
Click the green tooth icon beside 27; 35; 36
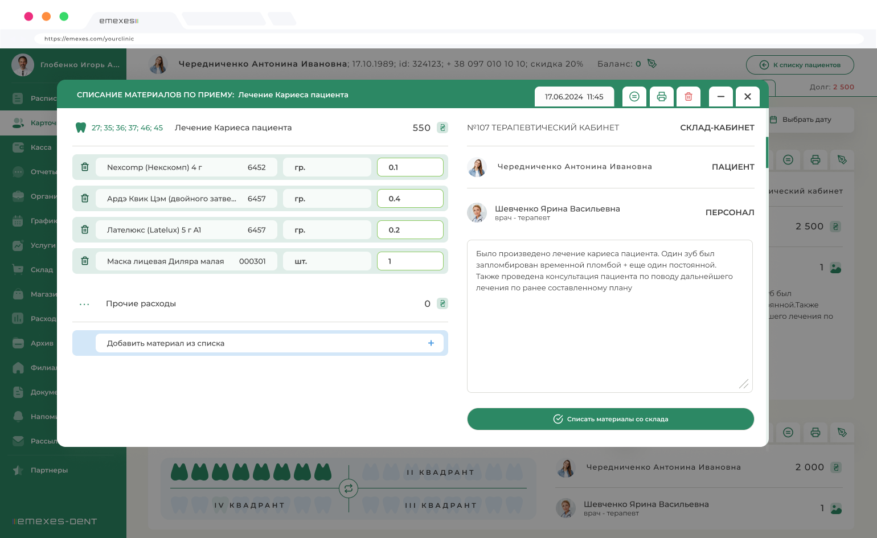[x=81, y=128]
